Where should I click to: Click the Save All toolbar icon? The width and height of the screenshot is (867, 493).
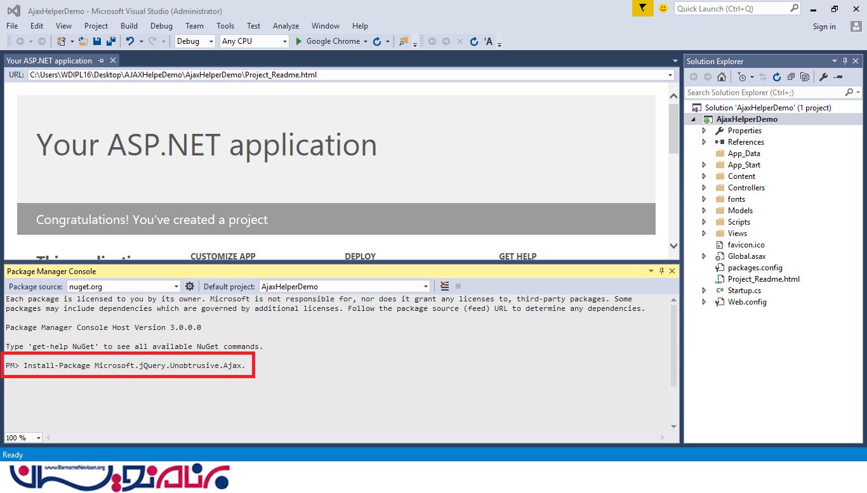pyautogui.click(x=111, y=41)
